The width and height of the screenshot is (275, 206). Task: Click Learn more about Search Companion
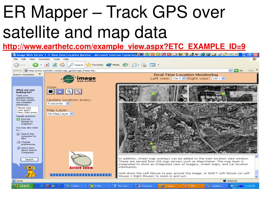point(29,150)
